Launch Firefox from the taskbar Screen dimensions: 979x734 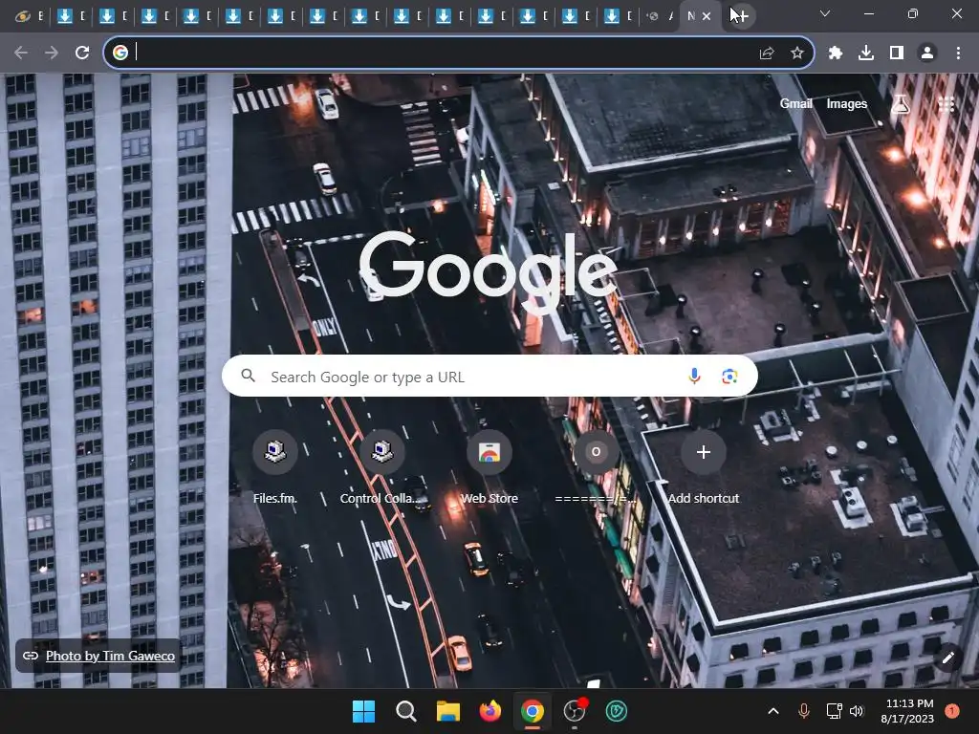tap(490, 711)
